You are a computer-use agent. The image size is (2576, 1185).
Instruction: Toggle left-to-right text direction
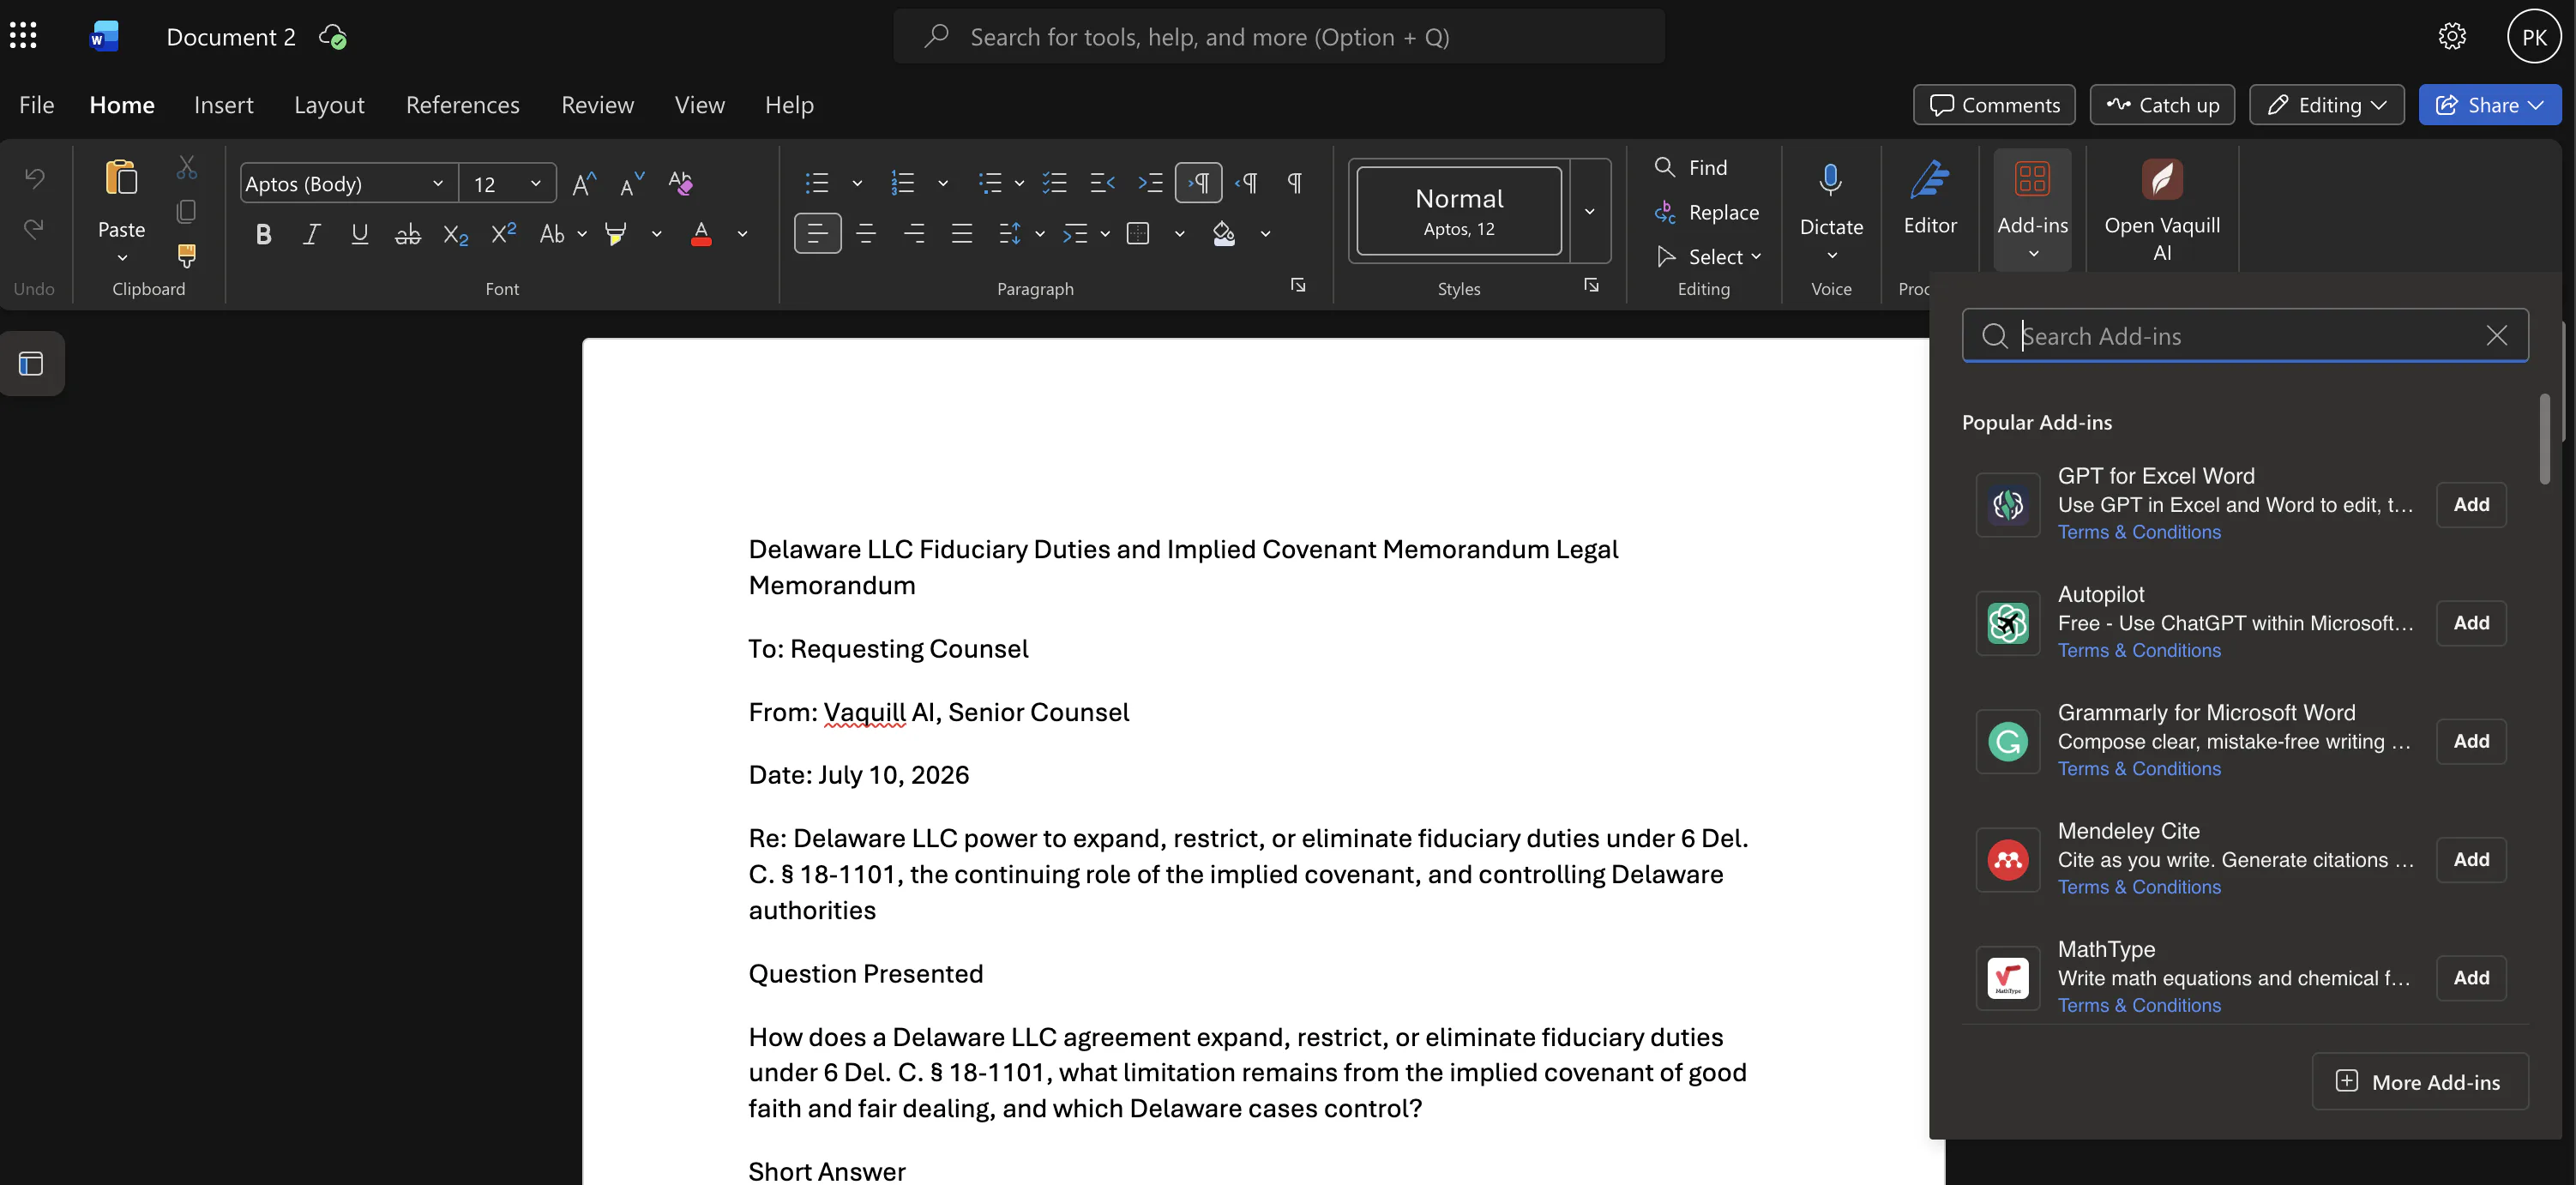(1198, 183)
